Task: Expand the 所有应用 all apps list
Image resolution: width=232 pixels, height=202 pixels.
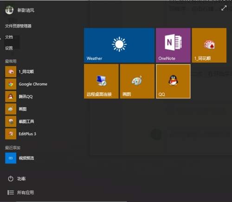Action: (20, 193)
